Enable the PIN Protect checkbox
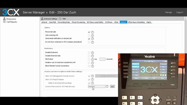Viewport: 187px width, 105px height. pyautogui.click(x=89, y=59)
